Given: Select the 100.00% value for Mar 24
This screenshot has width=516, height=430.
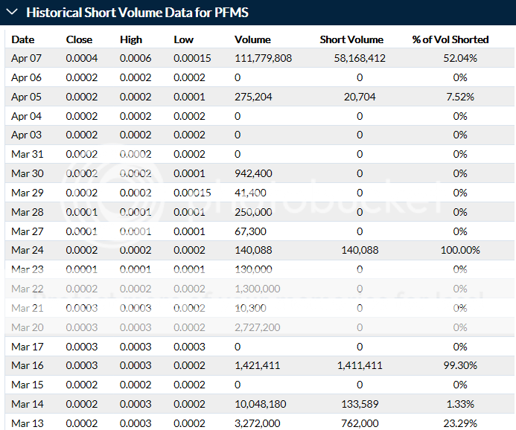Looking at the screenshot, I should coord(460,250).
